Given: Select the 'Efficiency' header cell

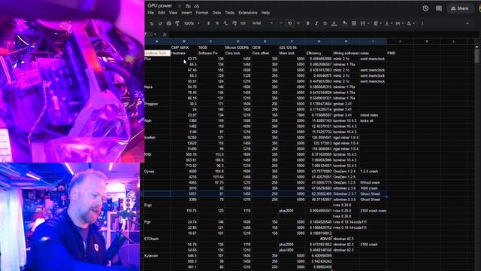Looking at the screenshot, I should pos(319,53).
